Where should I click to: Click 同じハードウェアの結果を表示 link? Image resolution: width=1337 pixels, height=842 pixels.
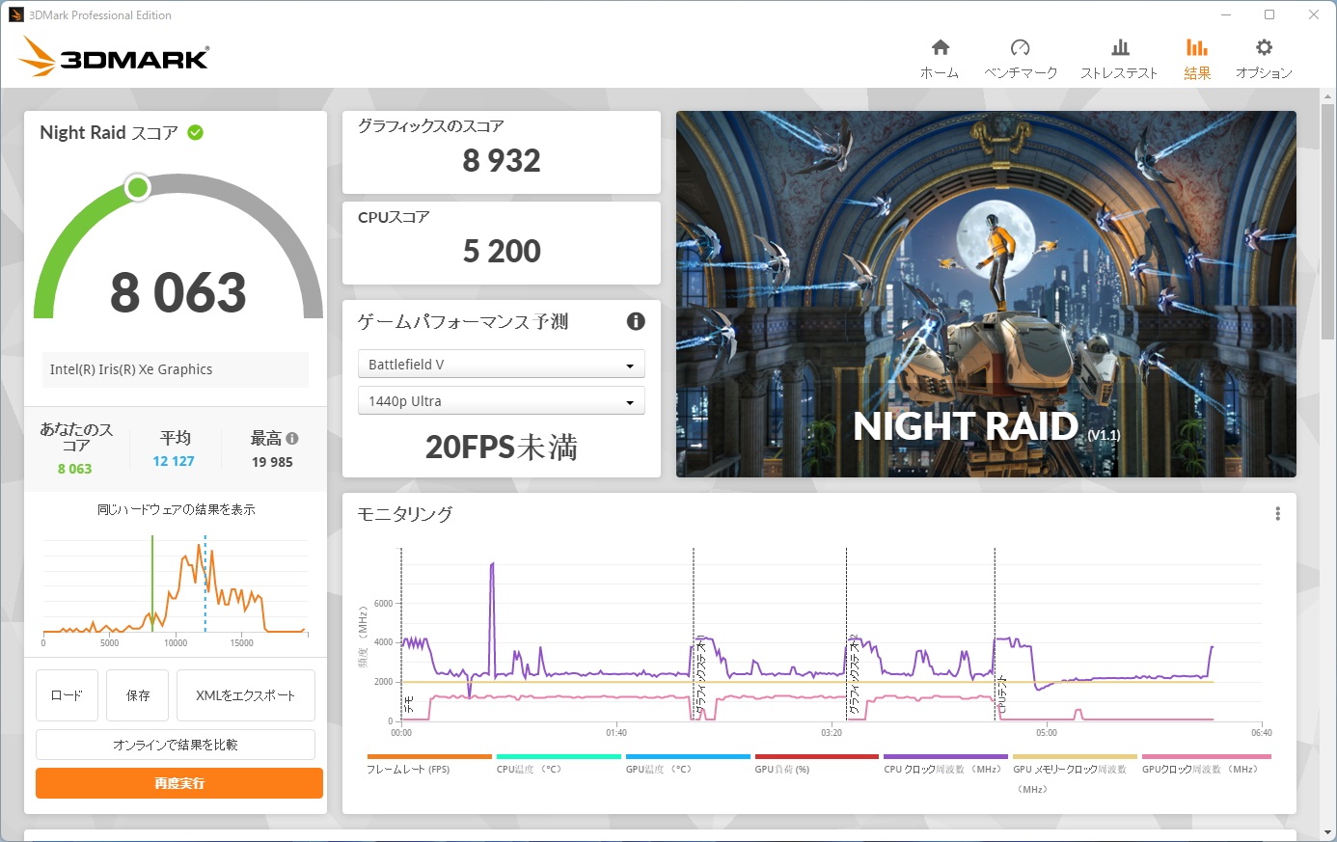[x=177, y=509]
